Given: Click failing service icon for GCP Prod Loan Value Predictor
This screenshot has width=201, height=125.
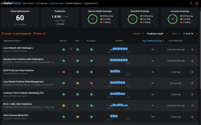Looking at the screenshot, I should tap(64, 72).
